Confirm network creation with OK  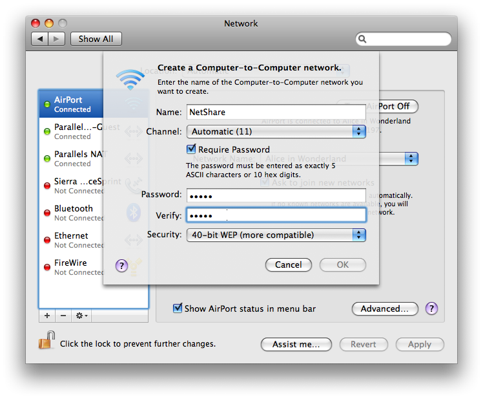click(342, 264)
